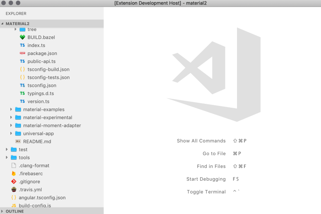Click the TS icon next to typings.d.ts

22,93
